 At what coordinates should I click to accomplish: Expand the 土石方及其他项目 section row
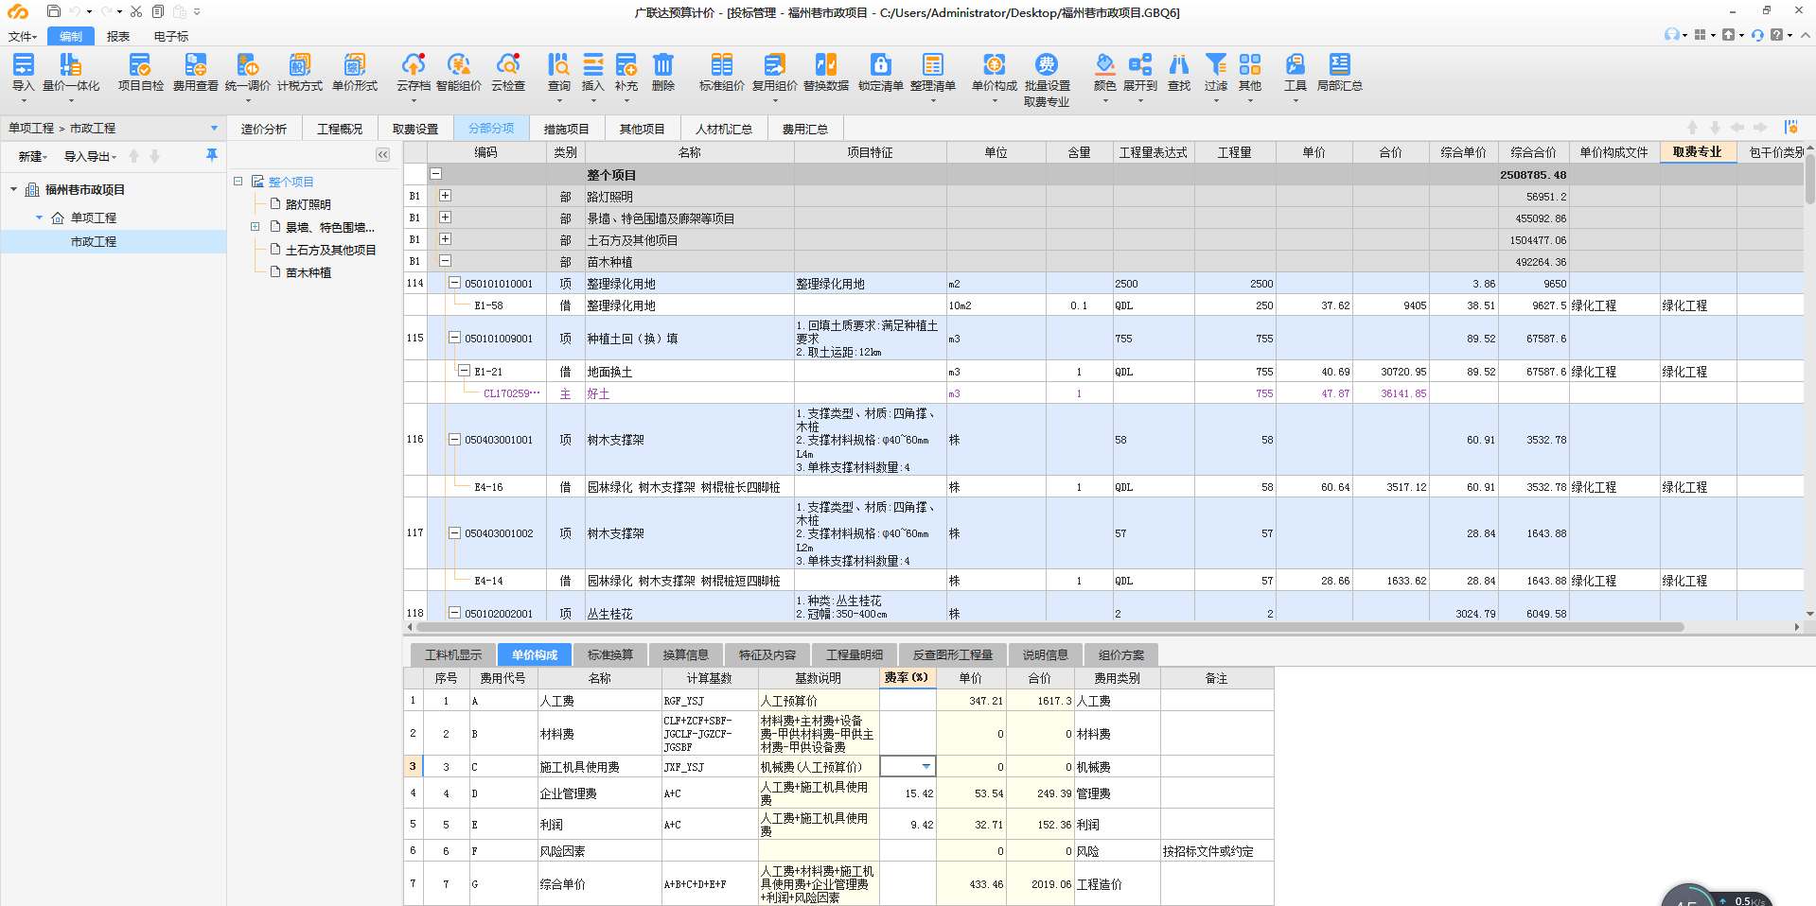point(445,239)
